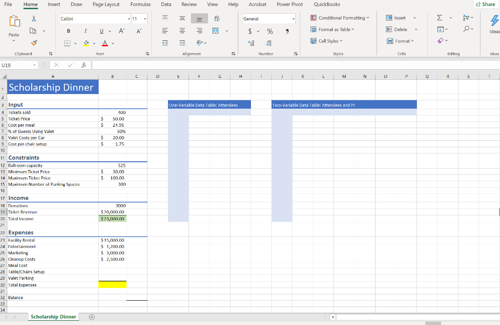Select the Scholarship Dinner sheet tab
Image resolution: width=500 pixels, height=325 pixels.
53,316
